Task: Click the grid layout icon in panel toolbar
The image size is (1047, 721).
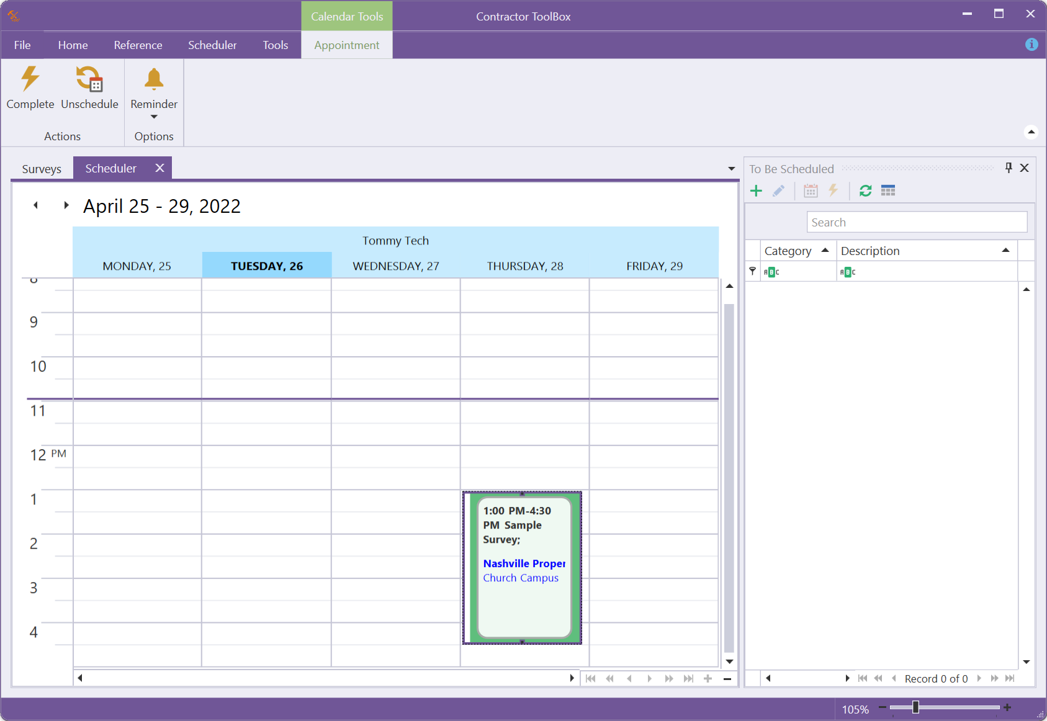Action: [x=888, y=191]
